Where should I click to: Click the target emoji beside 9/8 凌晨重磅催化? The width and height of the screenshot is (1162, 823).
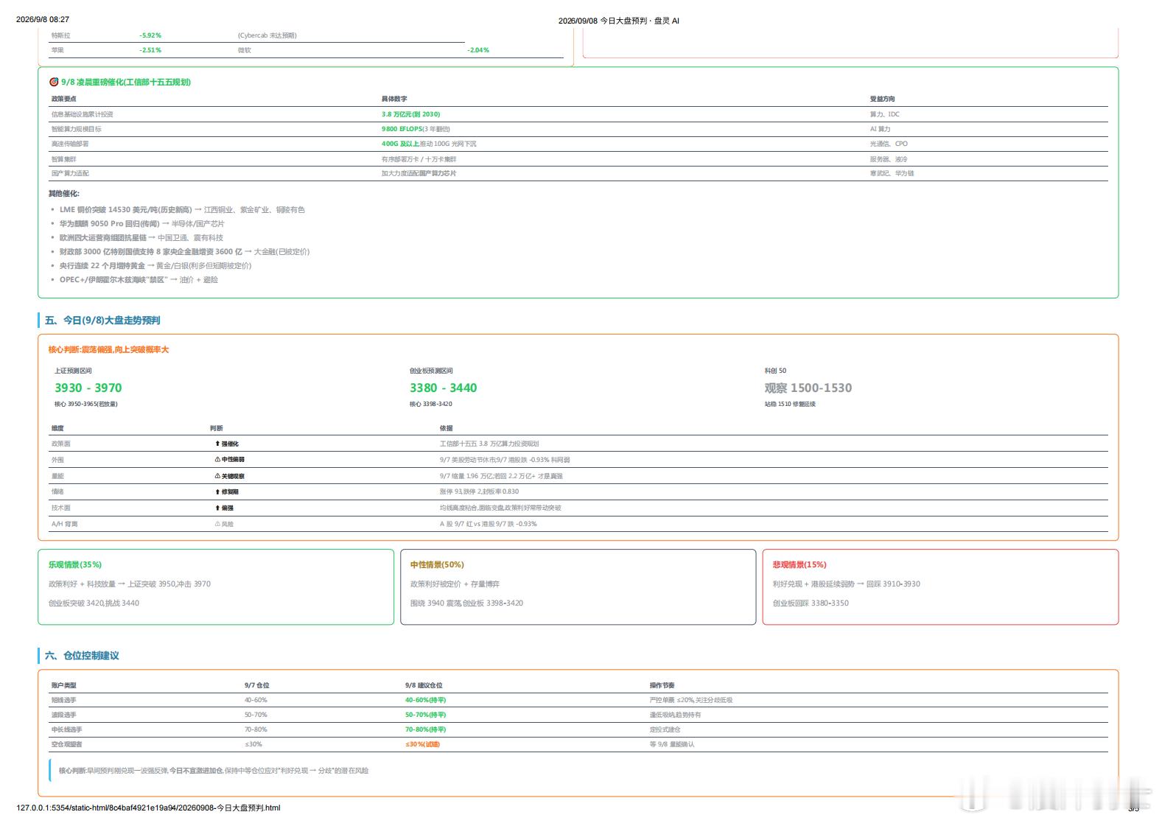[54, 82]
